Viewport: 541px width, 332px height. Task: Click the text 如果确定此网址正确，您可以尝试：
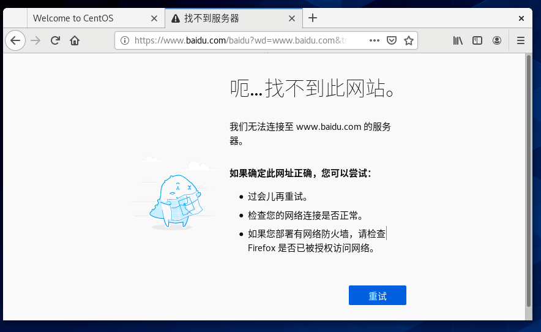coord(300,173)
